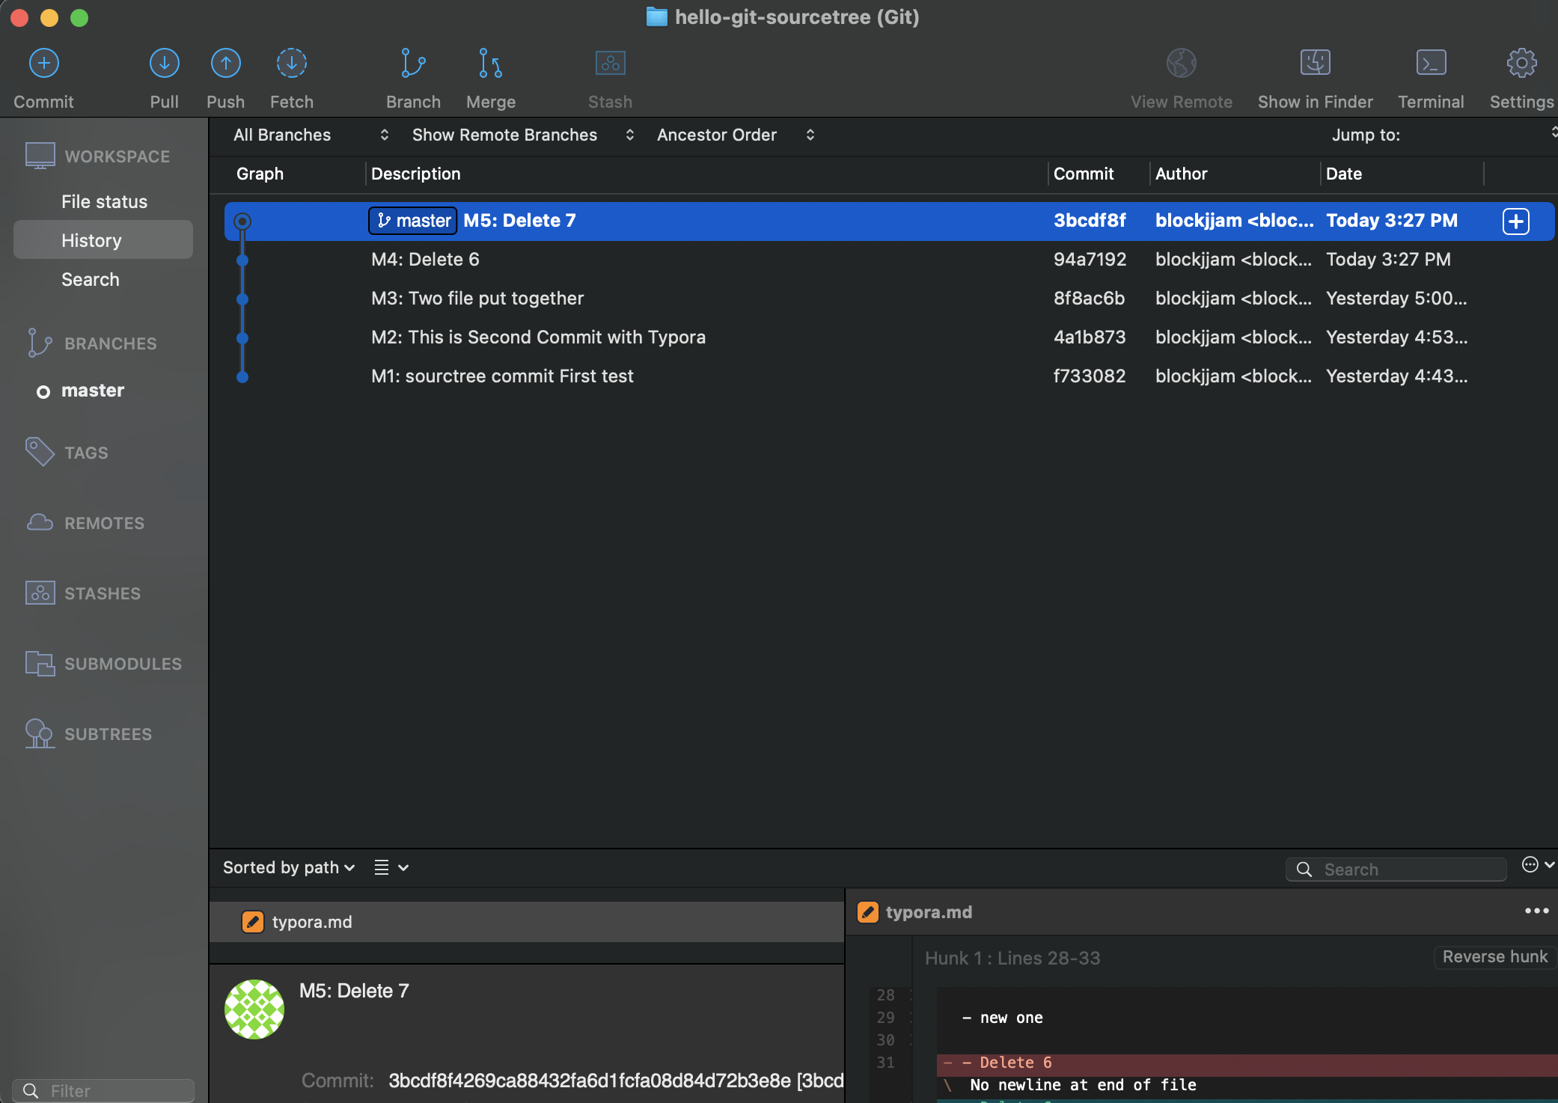Open typora.md diff options ellipsis menu
Screen dimensions: 1558x1103
[1536, 911]
